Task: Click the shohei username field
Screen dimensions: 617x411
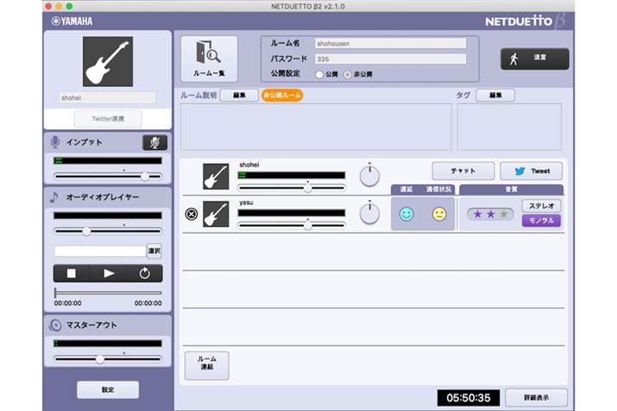Action: 107,98
